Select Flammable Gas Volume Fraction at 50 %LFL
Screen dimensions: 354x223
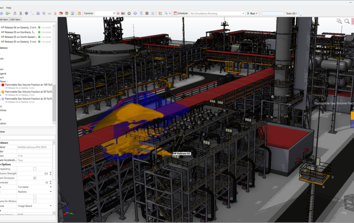click(x=28, y=92)
